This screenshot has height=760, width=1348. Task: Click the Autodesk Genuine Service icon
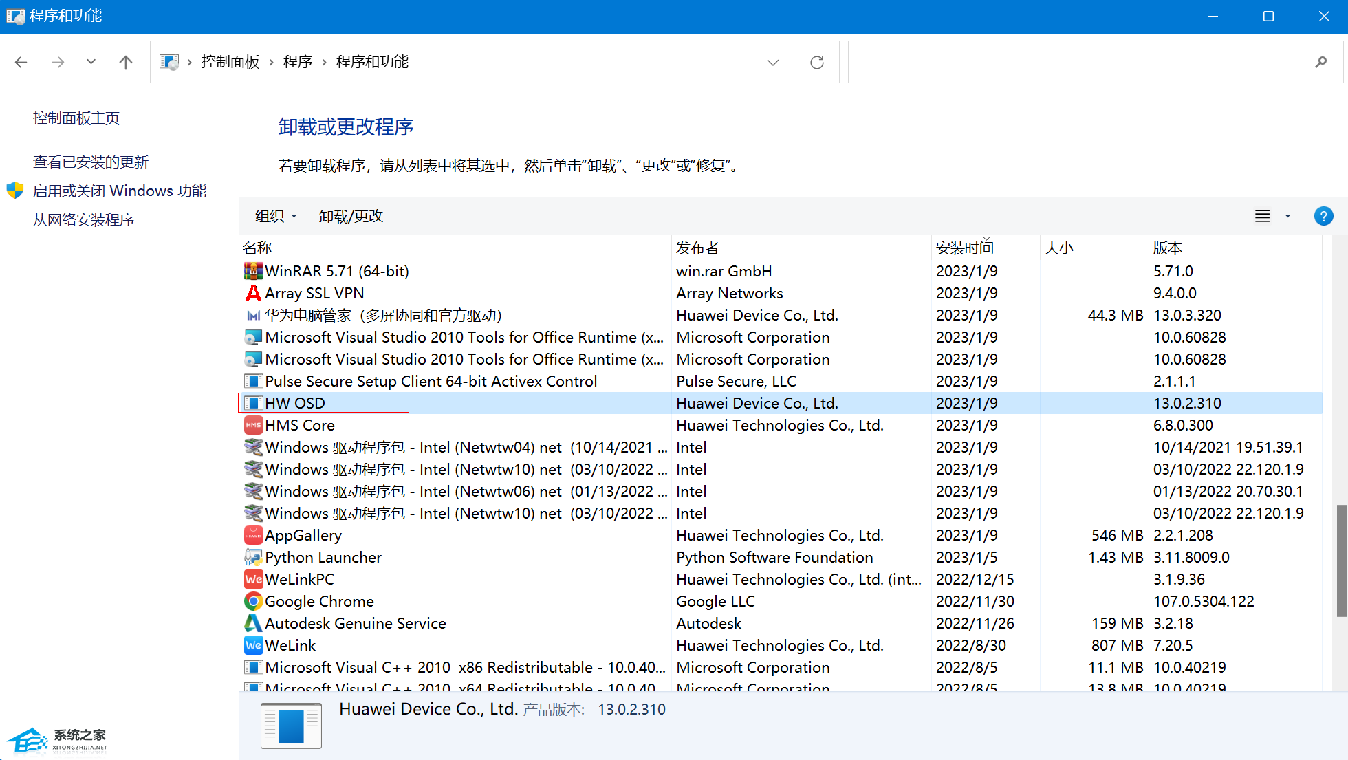pyautogui.click(x=253, y=623)
